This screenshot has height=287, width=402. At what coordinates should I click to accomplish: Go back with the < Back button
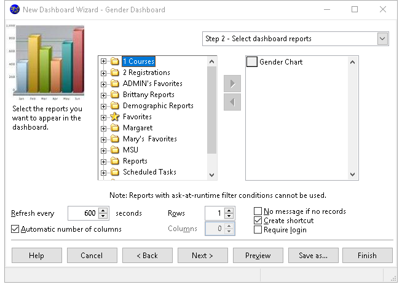click(x=148, y=255)
